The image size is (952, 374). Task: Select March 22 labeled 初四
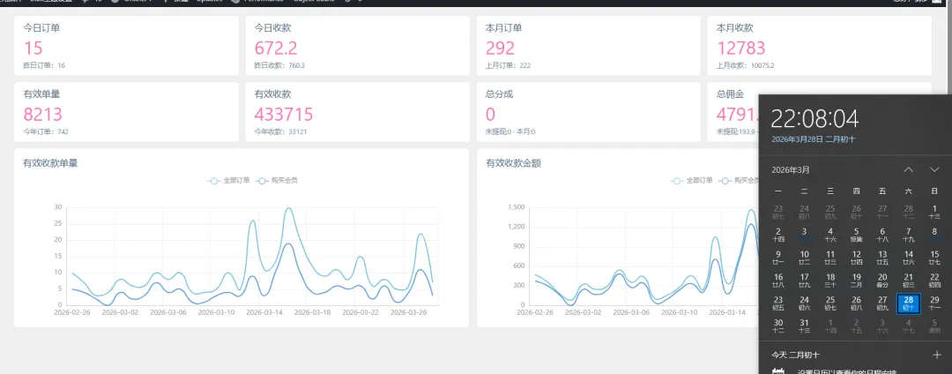pyautogui.click(x=934, y=280)
